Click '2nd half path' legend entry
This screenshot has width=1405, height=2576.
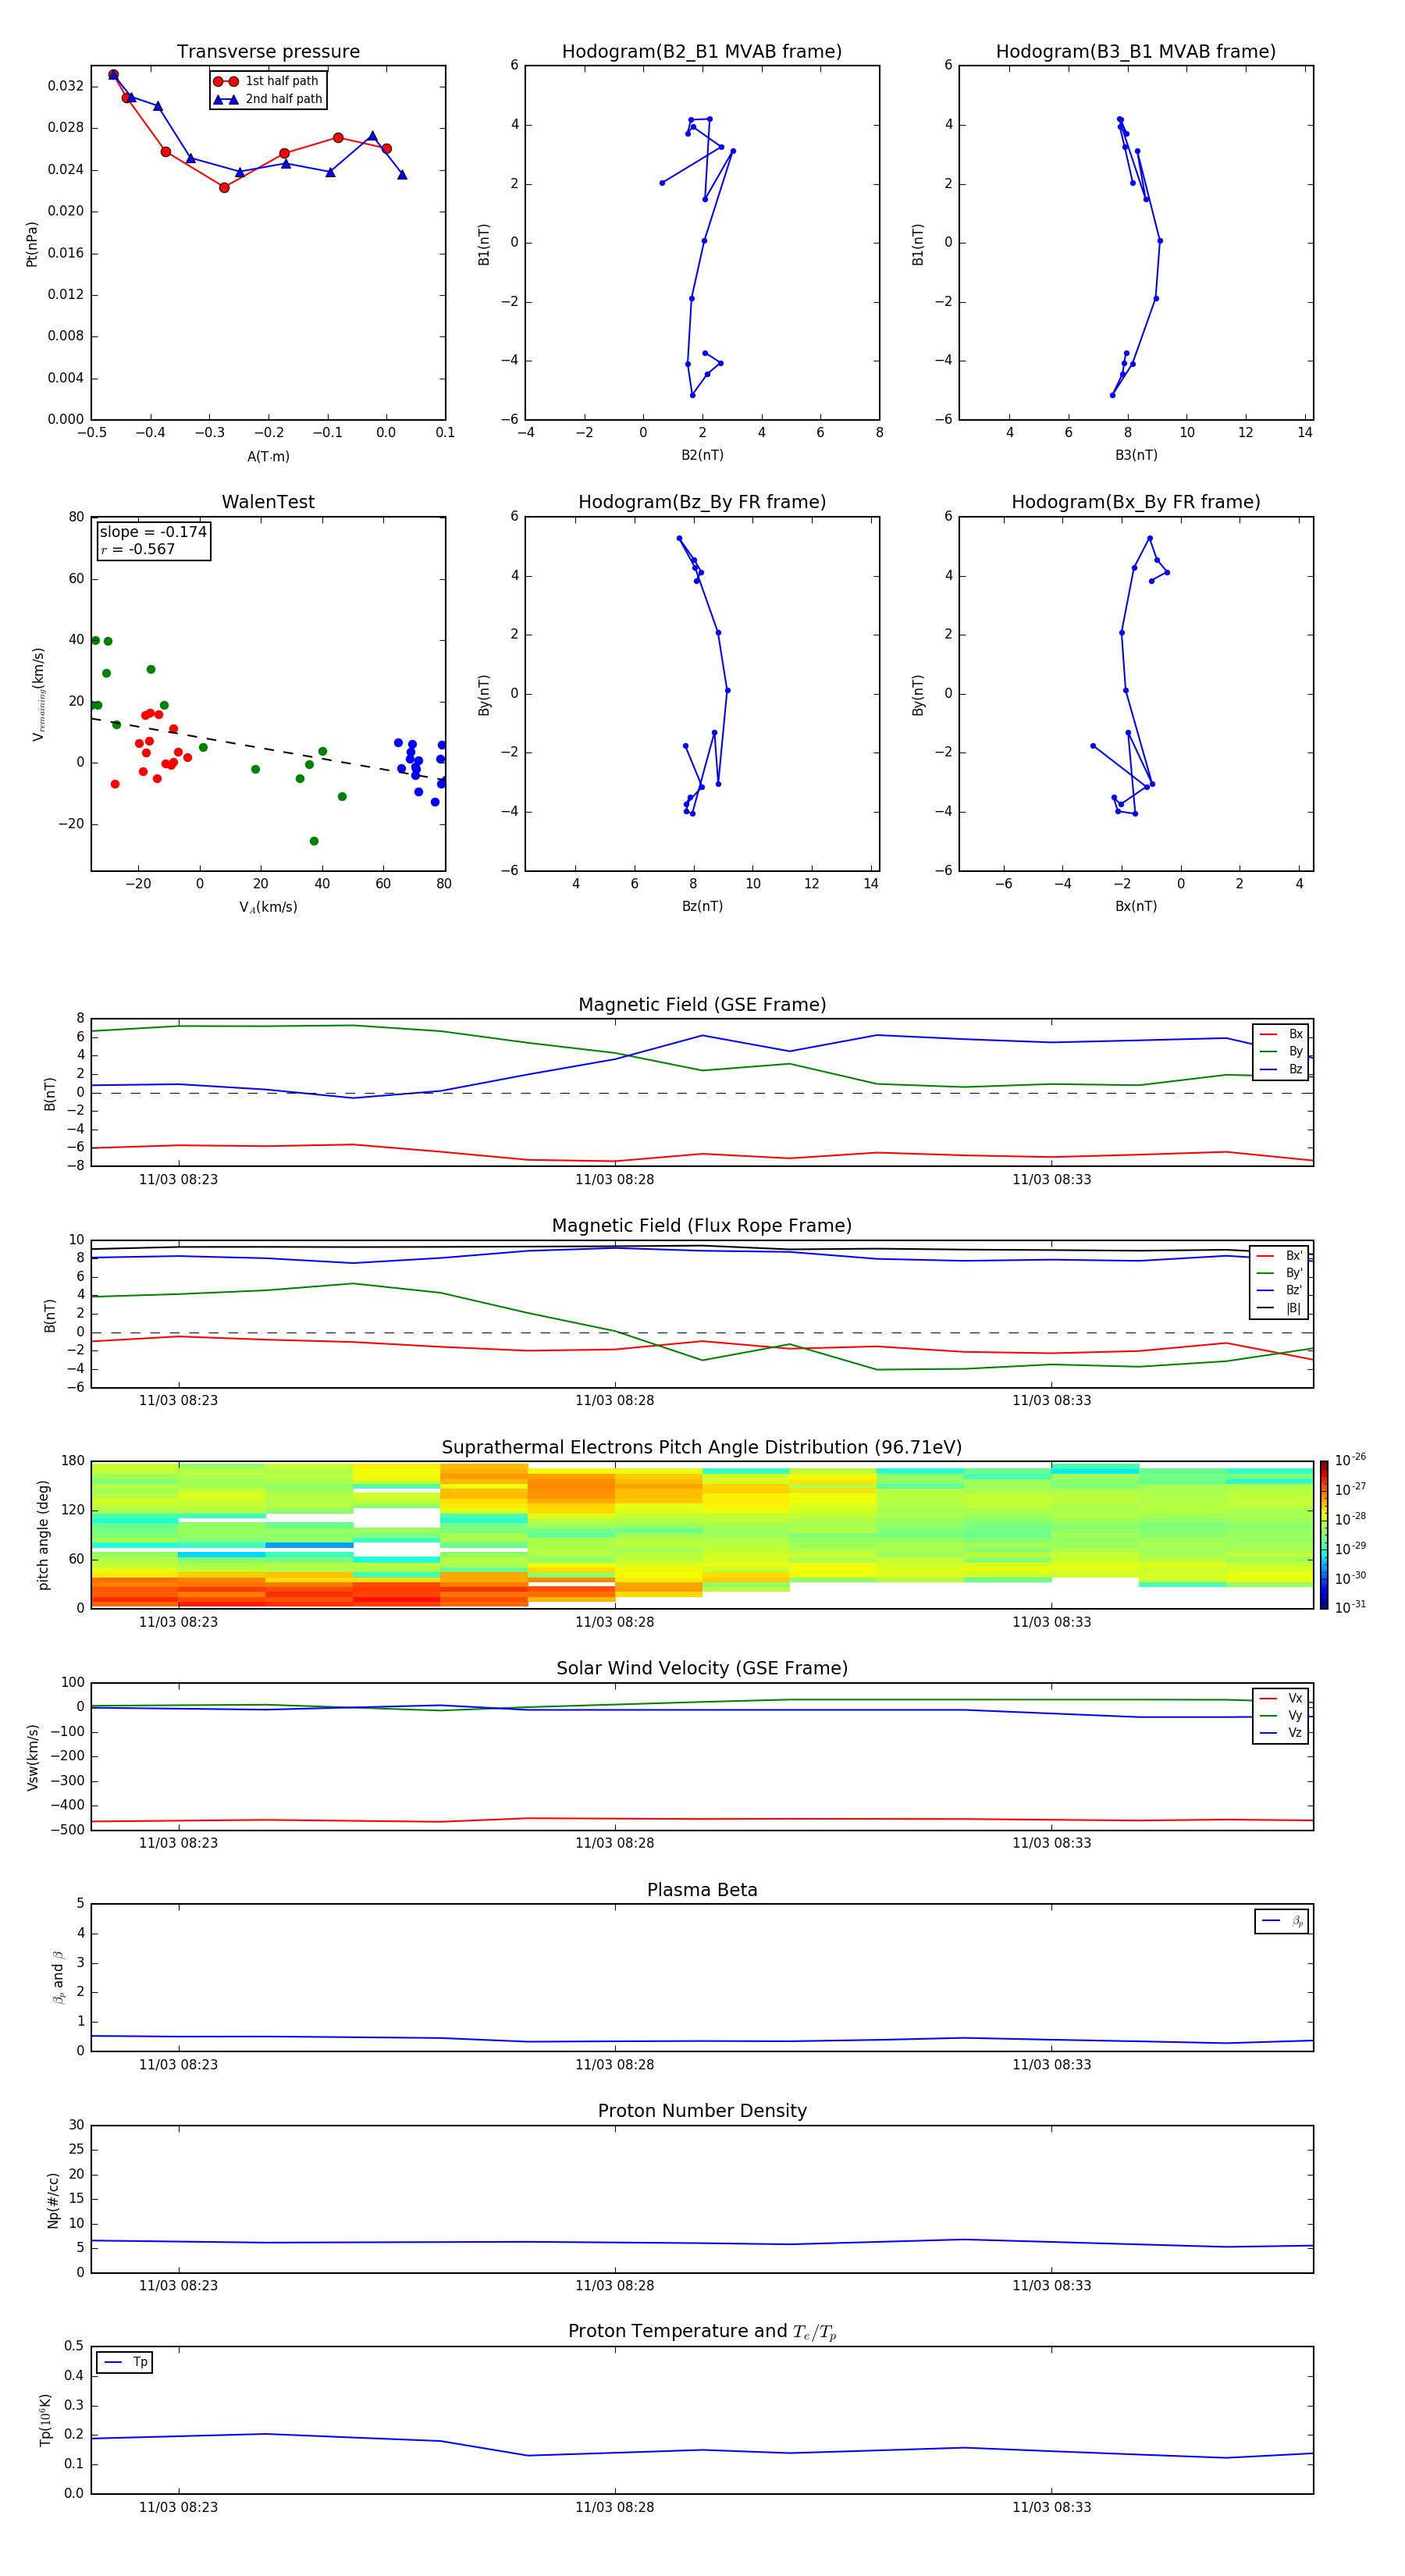[267, 99]
